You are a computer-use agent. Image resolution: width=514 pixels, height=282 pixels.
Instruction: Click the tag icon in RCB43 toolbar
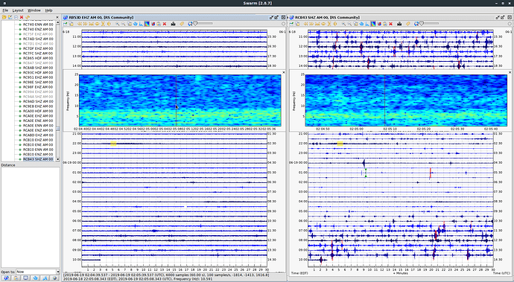408,24
